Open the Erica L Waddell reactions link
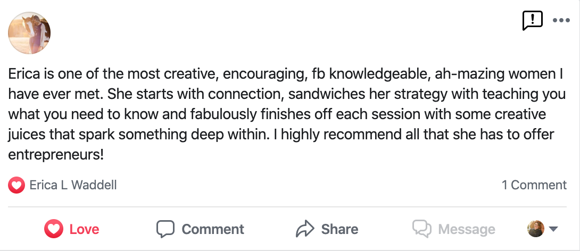This screenshot has height=251, width=580. click(73, 185)
